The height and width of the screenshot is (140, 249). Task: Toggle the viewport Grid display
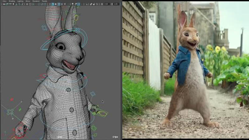click(27, 4)
